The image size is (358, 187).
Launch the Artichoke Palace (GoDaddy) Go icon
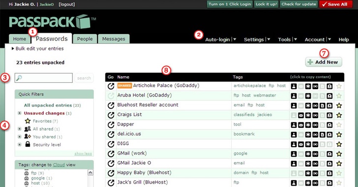[x=111, y=86]
